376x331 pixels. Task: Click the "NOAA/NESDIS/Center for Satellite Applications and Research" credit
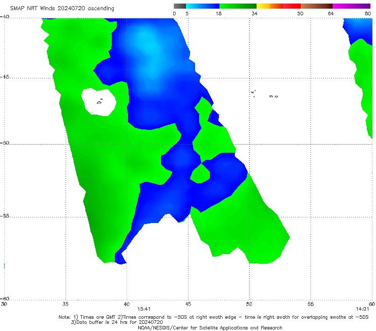[210, 327]
